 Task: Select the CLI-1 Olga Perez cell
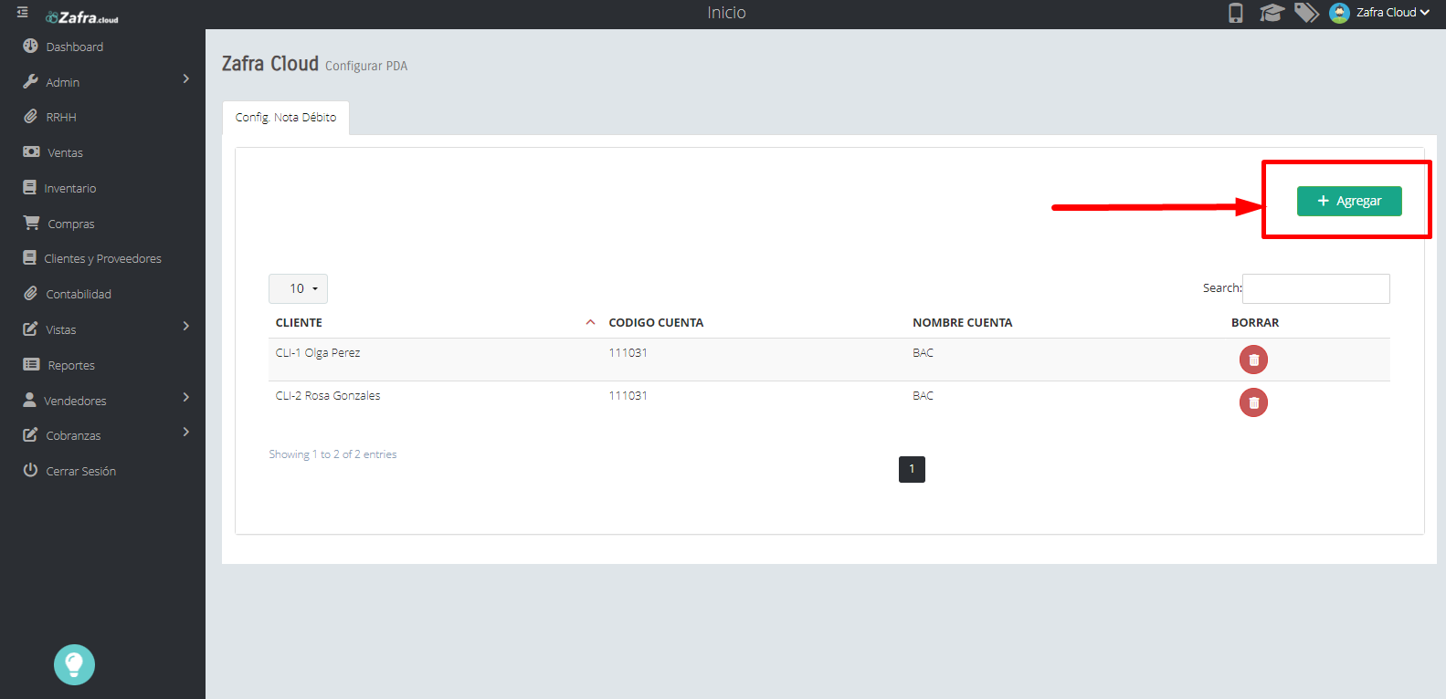(x=318, y=353)
